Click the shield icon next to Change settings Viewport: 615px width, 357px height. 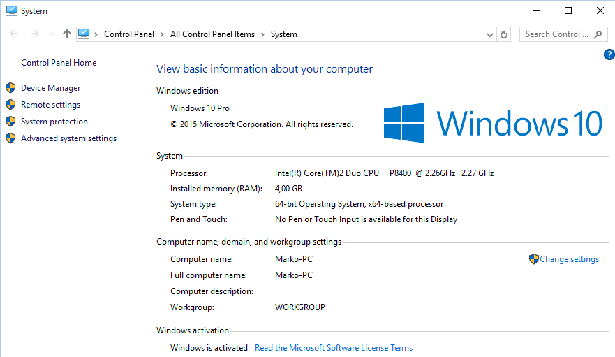click(x=533, y=258)
